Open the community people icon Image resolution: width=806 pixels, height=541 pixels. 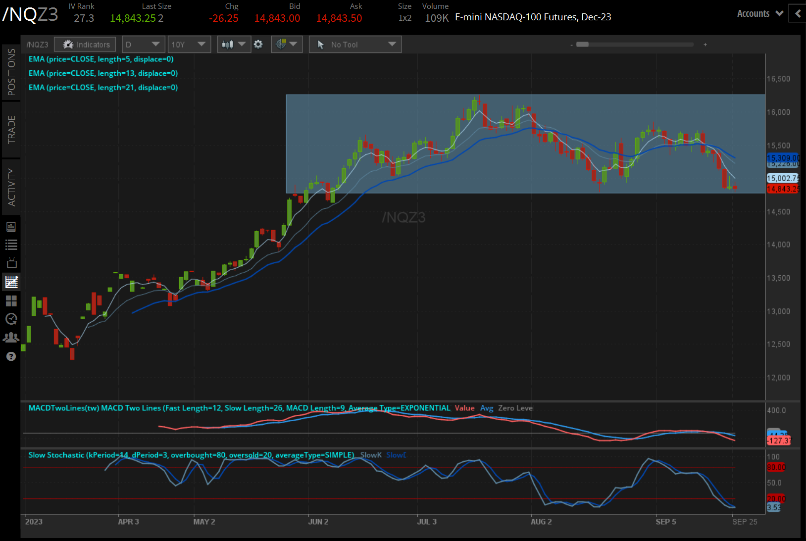pyautogui.click(x=11, y=338)
